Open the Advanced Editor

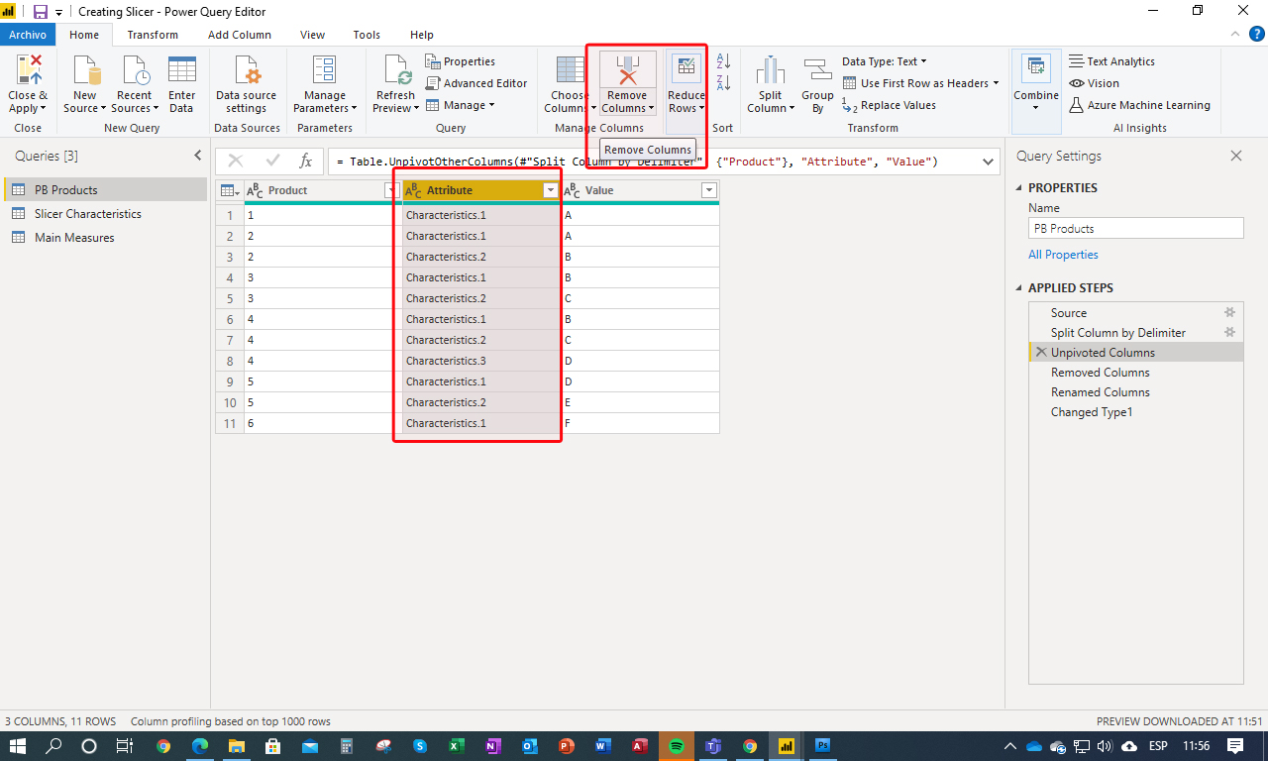click(476, 83)
